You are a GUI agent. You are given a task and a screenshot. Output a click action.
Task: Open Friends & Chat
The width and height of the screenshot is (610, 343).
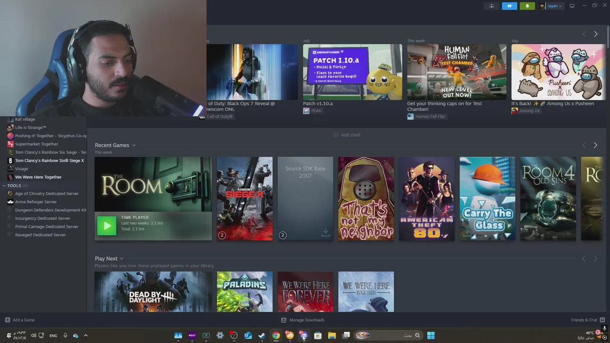[x=588, y=320]
